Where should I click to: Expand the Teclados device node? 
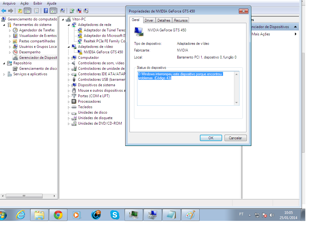click(x=69, y=107)
